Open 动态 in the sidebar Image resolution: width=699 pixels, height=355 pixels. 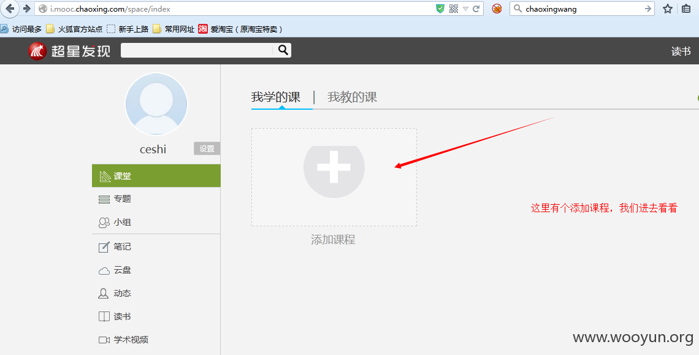click(156, 293)
